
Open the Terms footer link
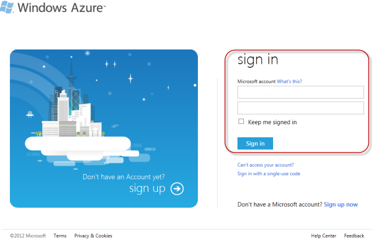pyautogui.click(x=60, y=236)
